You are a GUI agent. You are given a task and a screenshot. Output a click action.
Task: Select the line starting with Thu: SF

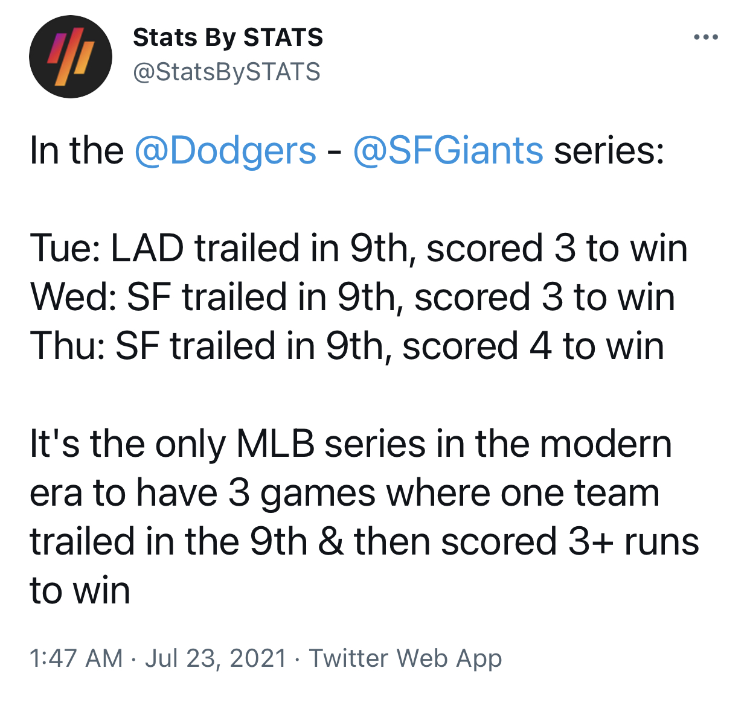point(347,346)
